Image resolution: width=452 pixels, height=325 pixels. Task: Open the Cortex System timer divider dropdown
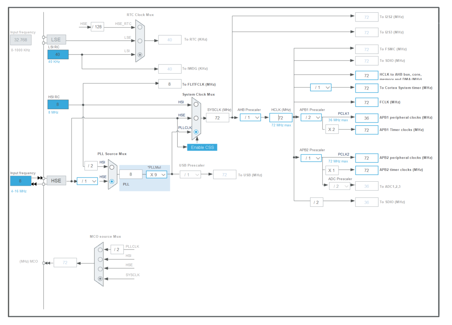[321, 87]
